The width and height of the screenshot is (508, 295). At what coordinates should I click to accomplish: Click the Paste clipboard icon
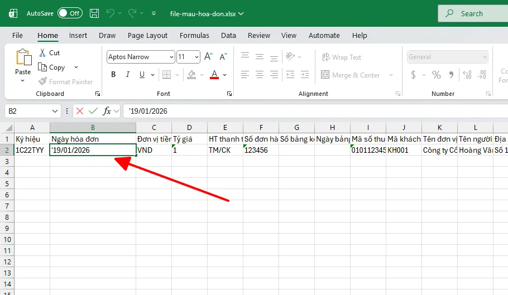tap(23, 57)
